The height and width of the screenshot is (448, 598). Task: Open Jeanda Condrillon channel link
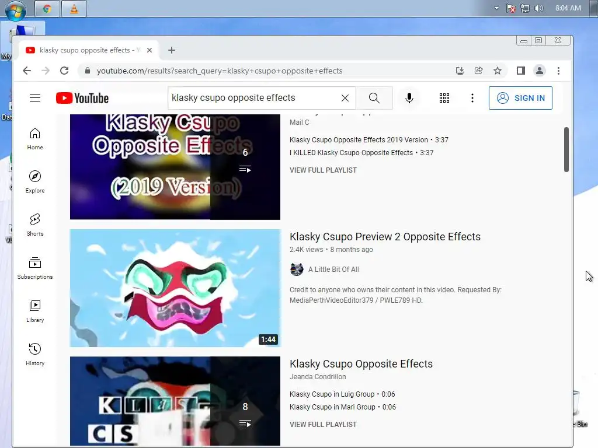point(318,377)
